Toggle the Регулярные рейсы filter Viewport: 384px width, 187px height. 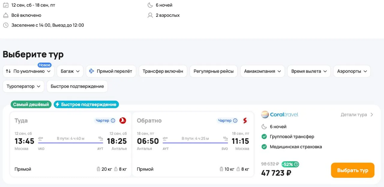point(214,71)
